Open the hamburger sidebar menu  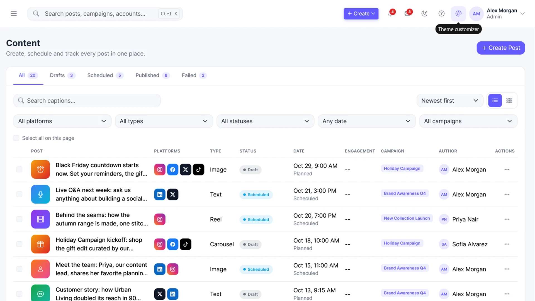[x=14, y=13]
